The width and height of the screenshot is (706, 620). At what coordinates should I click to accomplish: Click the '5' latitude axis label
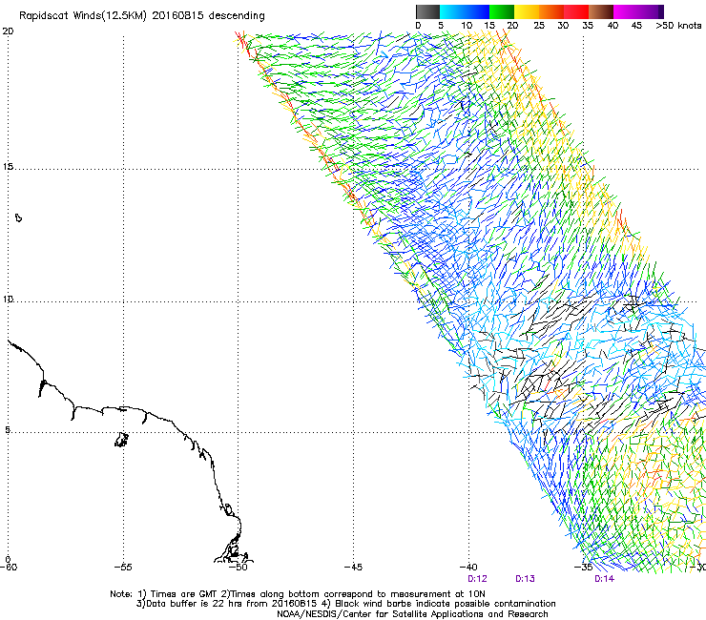8,430
